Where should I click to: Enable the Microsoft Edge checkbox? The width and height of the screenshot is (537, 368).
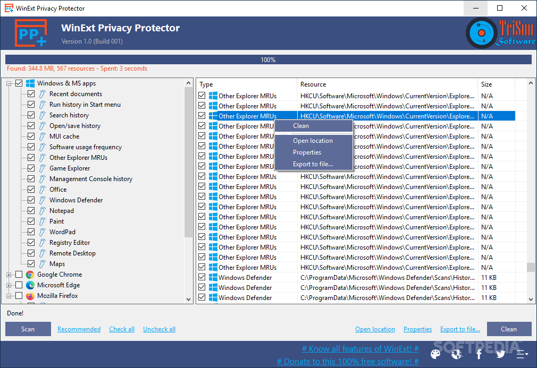[x=19, y=285]
